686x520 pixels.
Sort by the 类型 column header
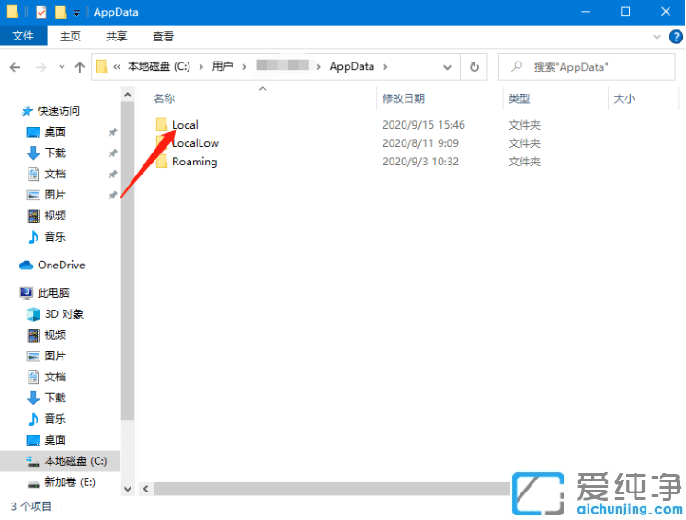point(519,98)
